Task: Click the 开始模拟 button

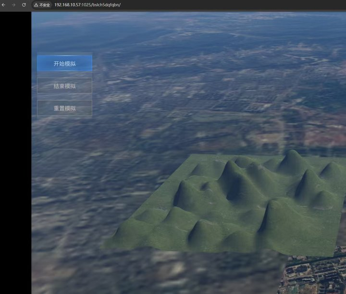Action: pos(65,63)
